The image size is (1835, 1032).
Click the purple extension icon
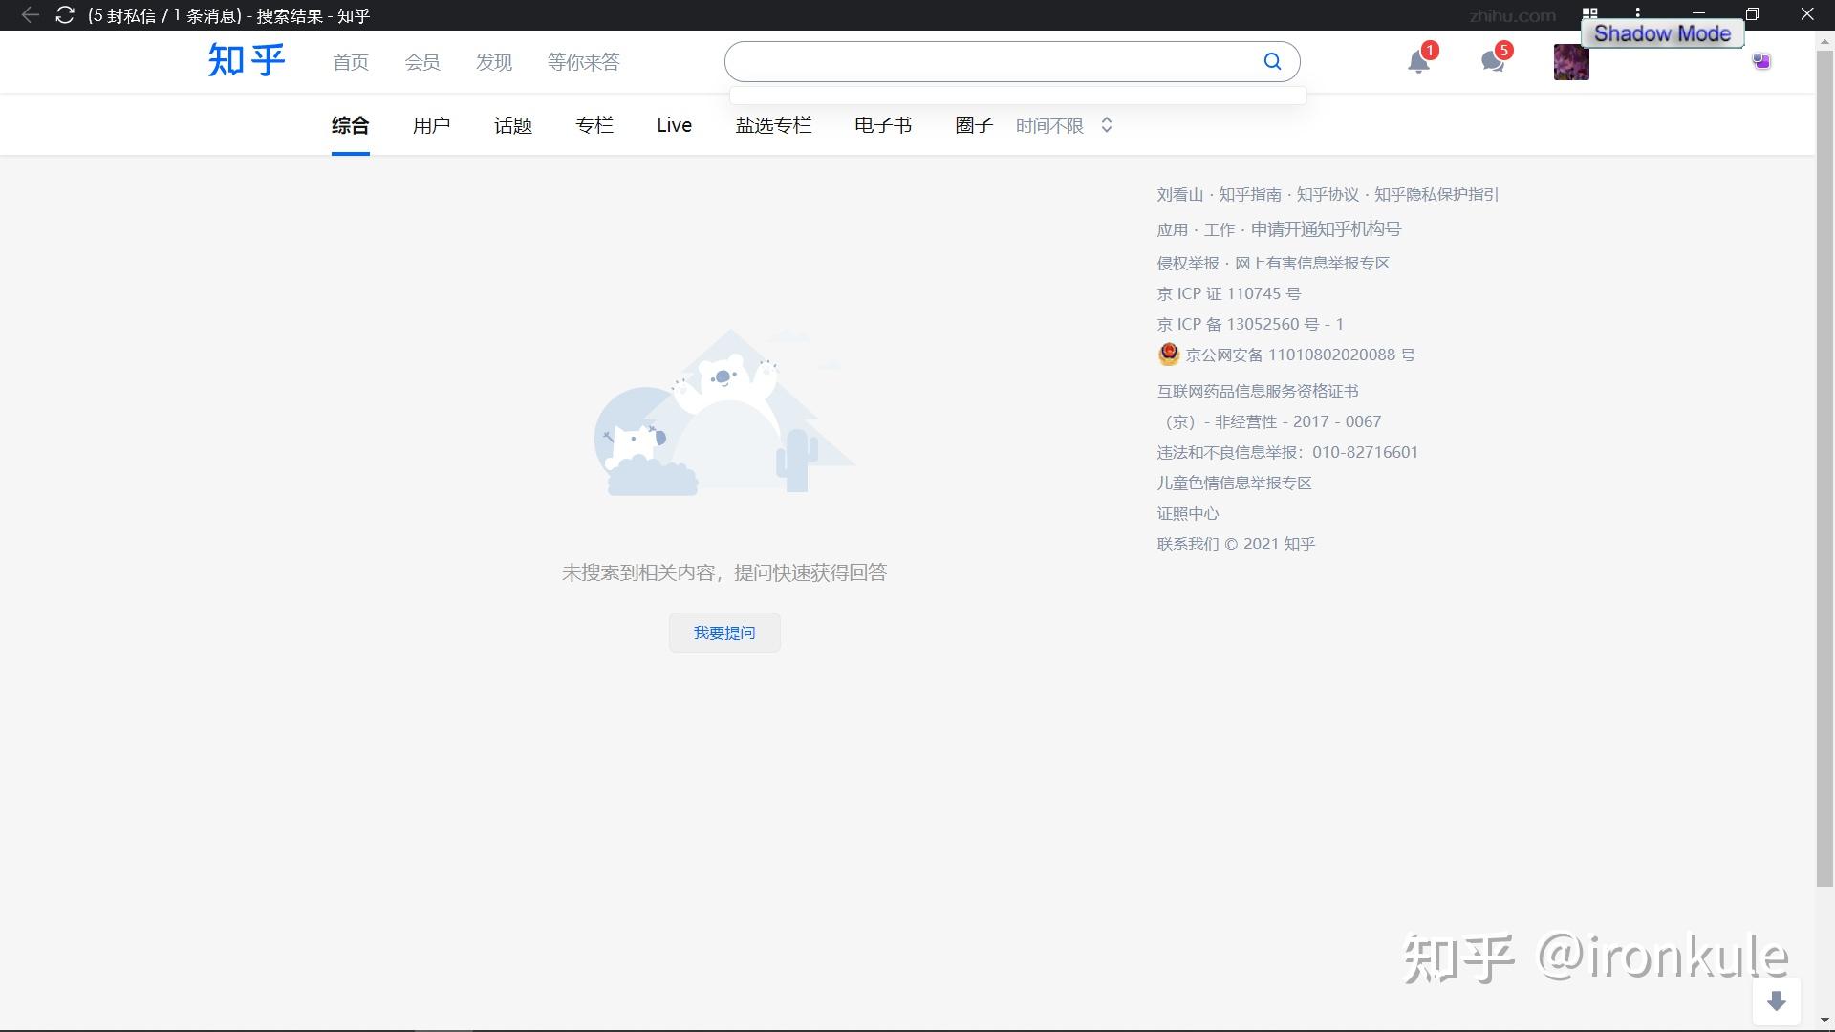(1761, 61)
